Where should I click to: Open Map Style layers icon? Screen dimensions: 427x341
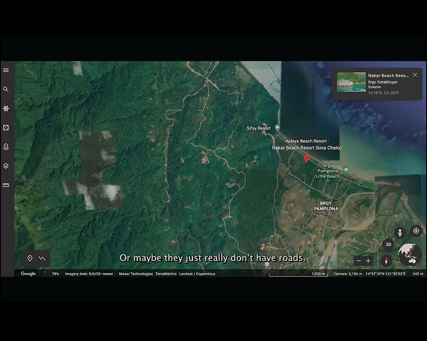coord(6,166)
